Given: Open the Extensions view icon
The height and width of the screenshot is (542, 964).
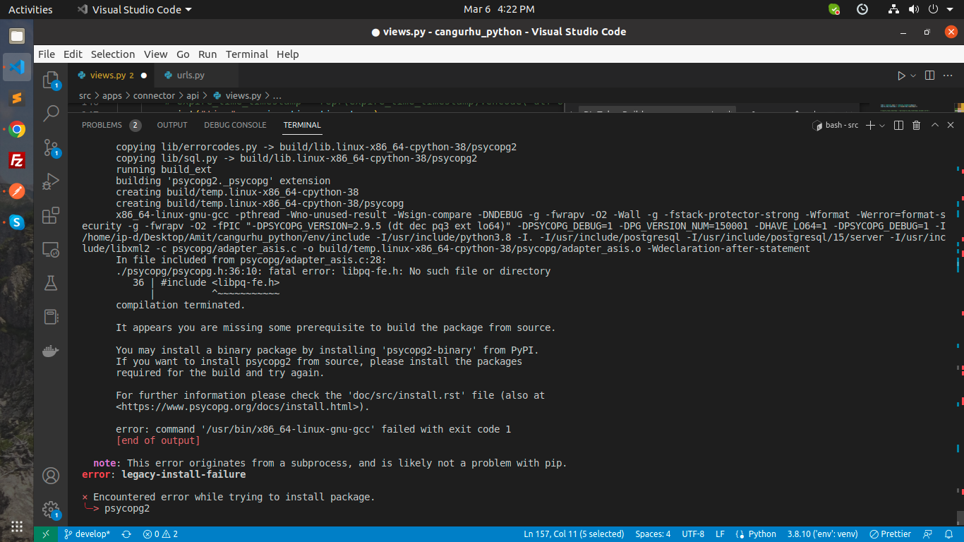Looking at the screenshot, I should point(51,215).
